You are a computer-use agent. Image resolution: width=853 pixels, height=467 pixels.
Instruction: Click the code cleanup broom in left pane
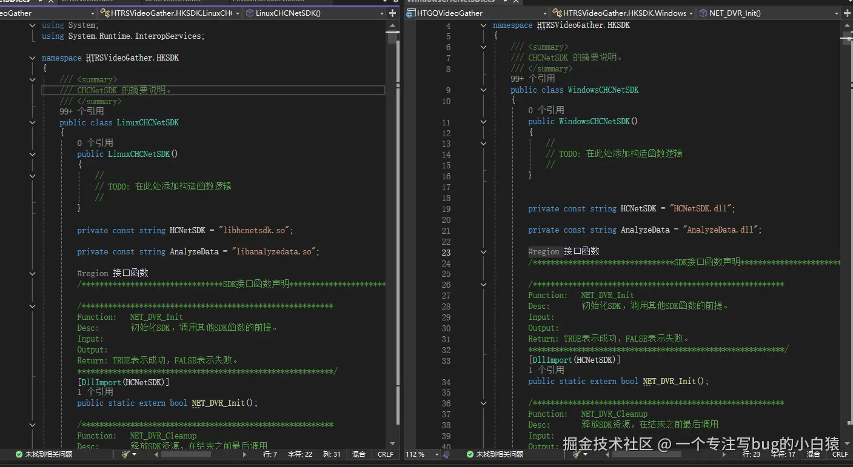(125, 454)
